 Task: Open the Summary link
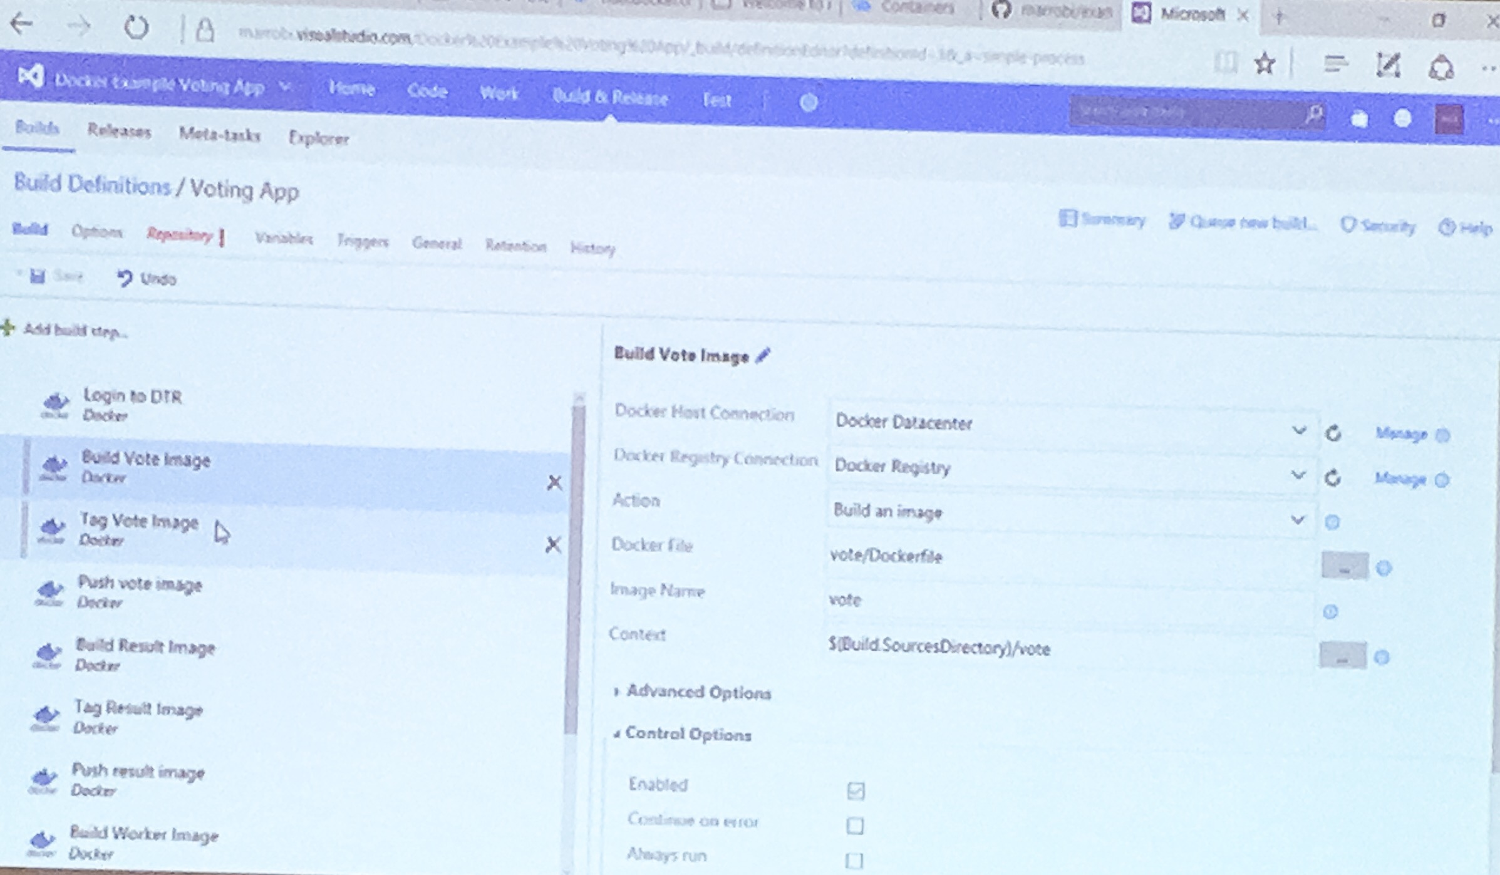click(x=1102, y=219)
